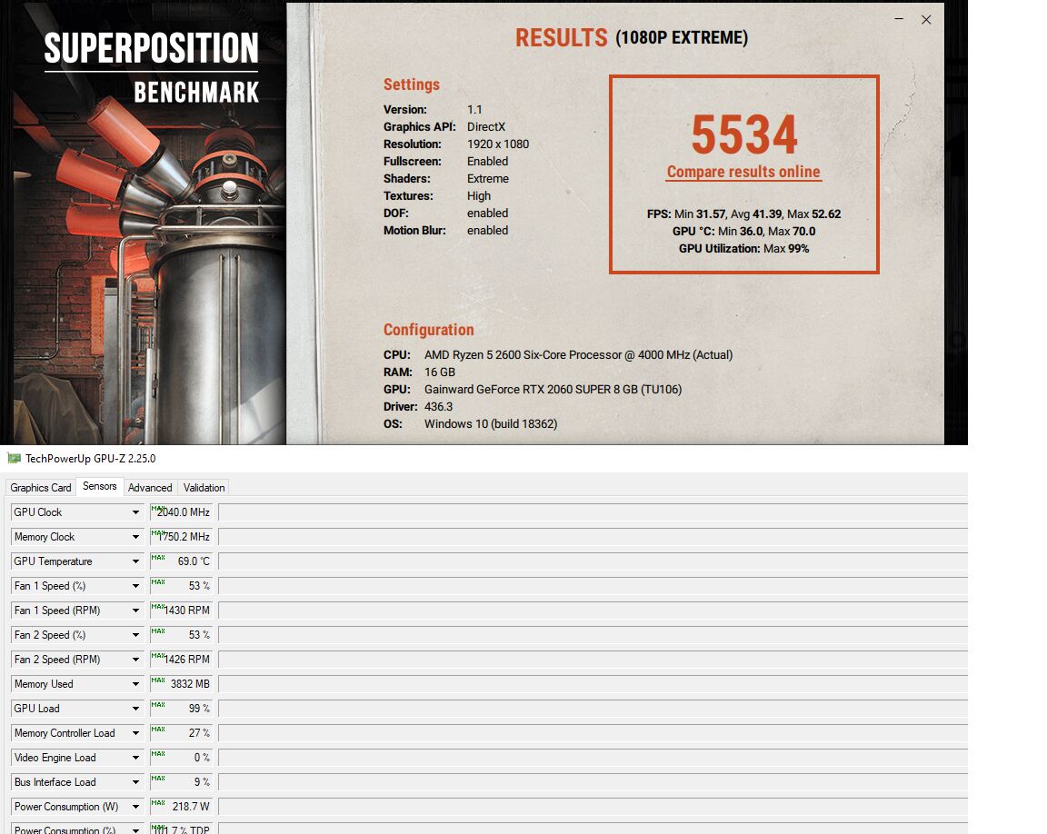Close the Superposition results window
Viewport: 1047px width, 834px height.
(x=926, y=20)
